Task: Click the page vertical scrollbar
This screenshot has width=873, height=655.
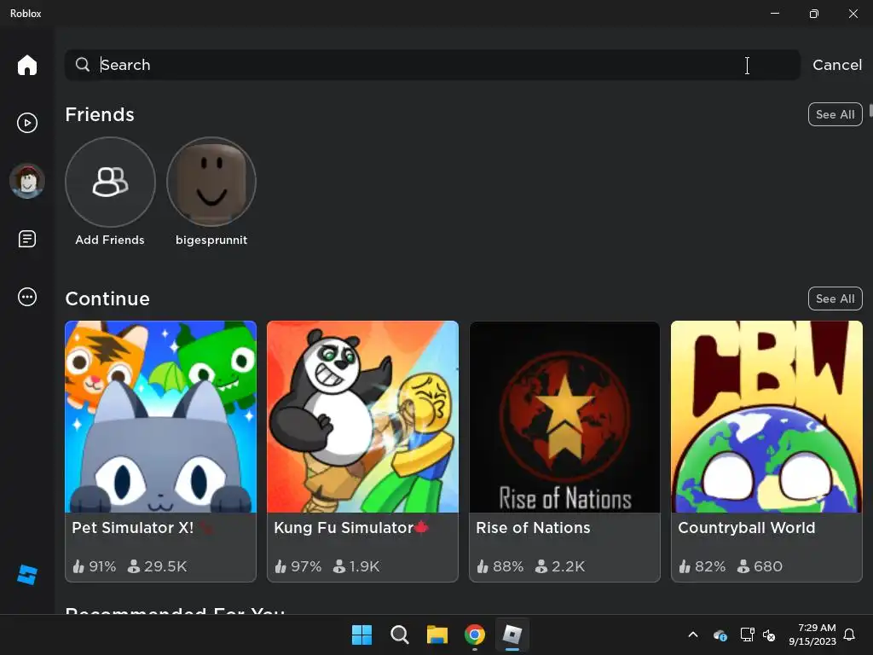Action: pos(870,110)
